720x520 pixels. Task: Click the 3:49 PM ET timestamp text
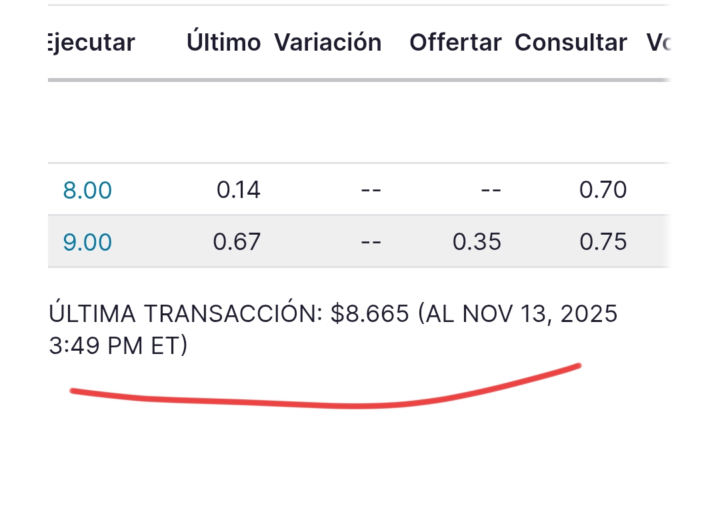coord(118,347)
